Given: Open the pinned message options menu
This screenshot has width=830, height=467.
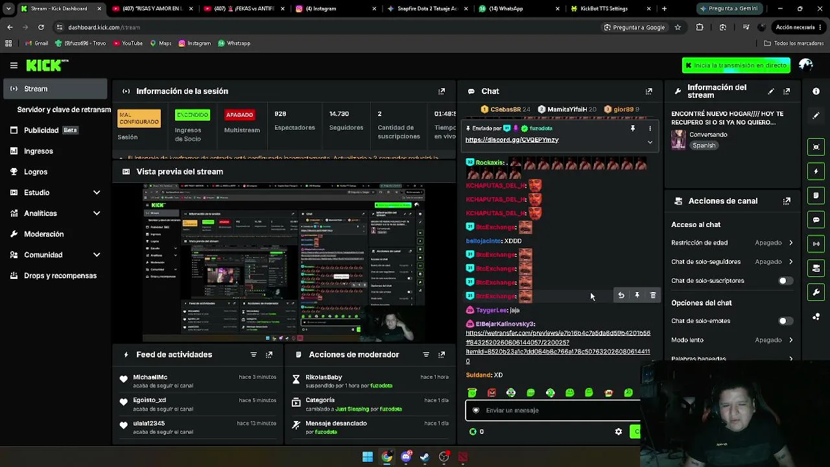Looking at the screenshot, I should click(650, 128).
